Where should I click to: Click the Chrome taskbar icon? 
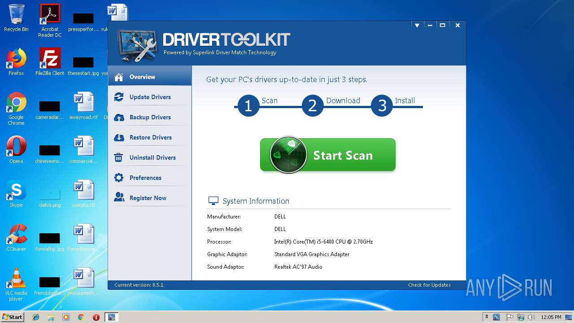pyautogui.click(x=81, y=317)
